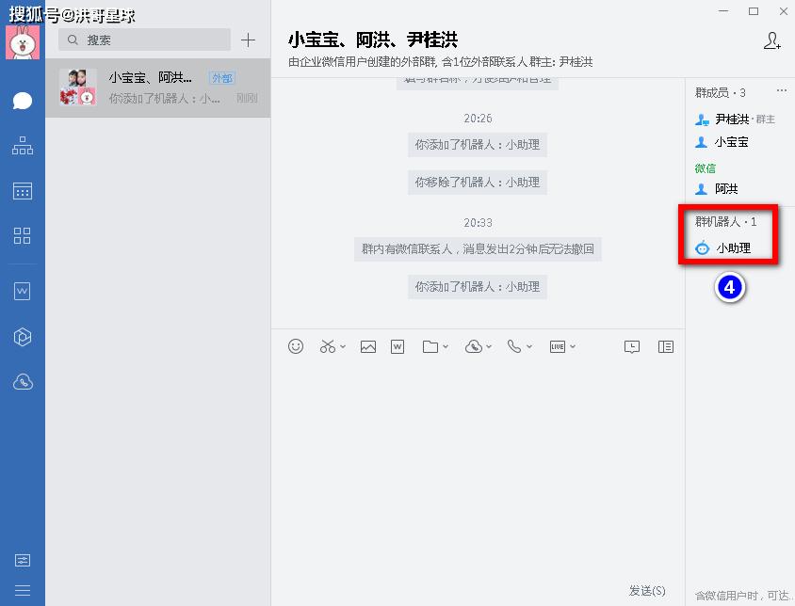This screenshot has height=606, width=795.
Task: Expand the LIVE icon dropdown arrow
Action: pyautogui.click(x=573, y=346)
